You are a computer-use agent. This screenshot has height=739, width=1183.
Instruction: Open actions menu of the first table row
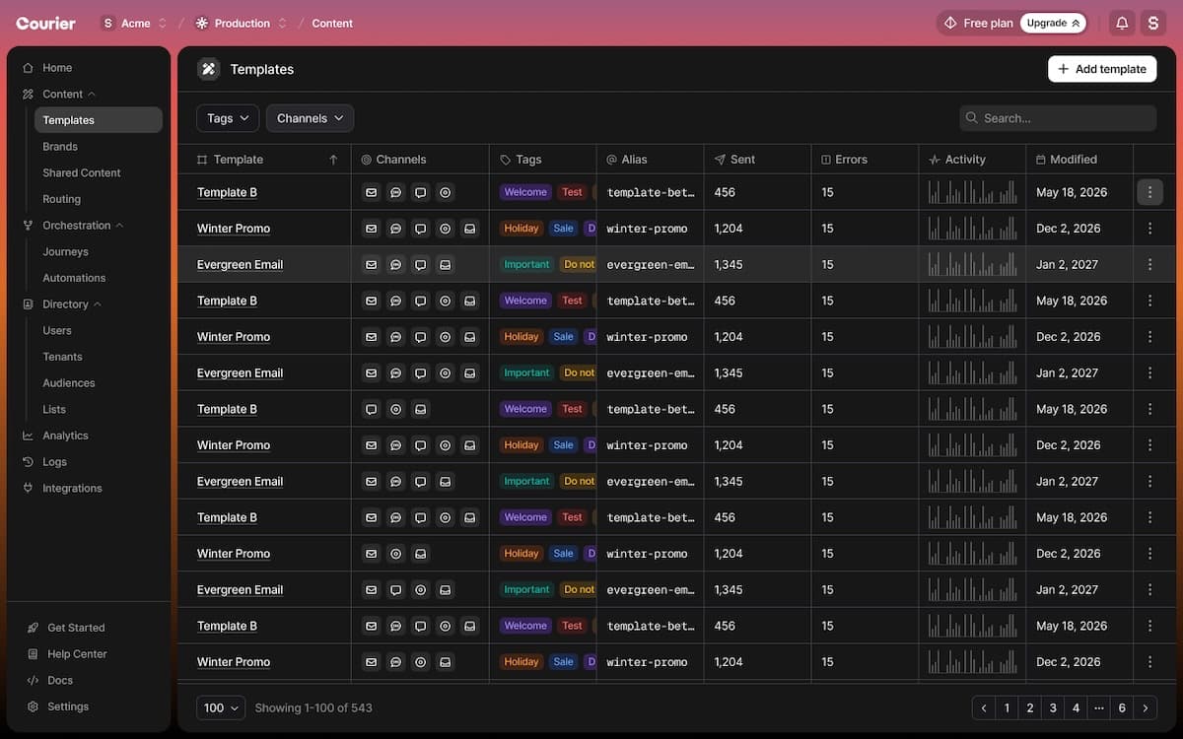(1149, 192)
